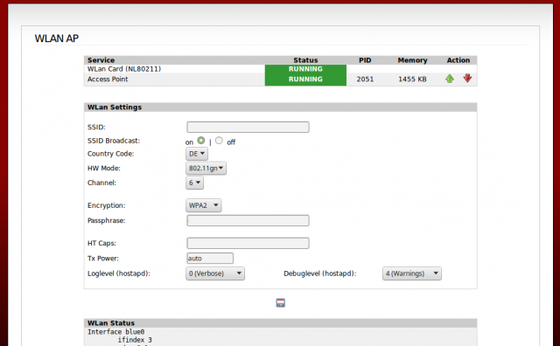Click the Status column header
560x346 pixels.
click(x=305, y=60)
